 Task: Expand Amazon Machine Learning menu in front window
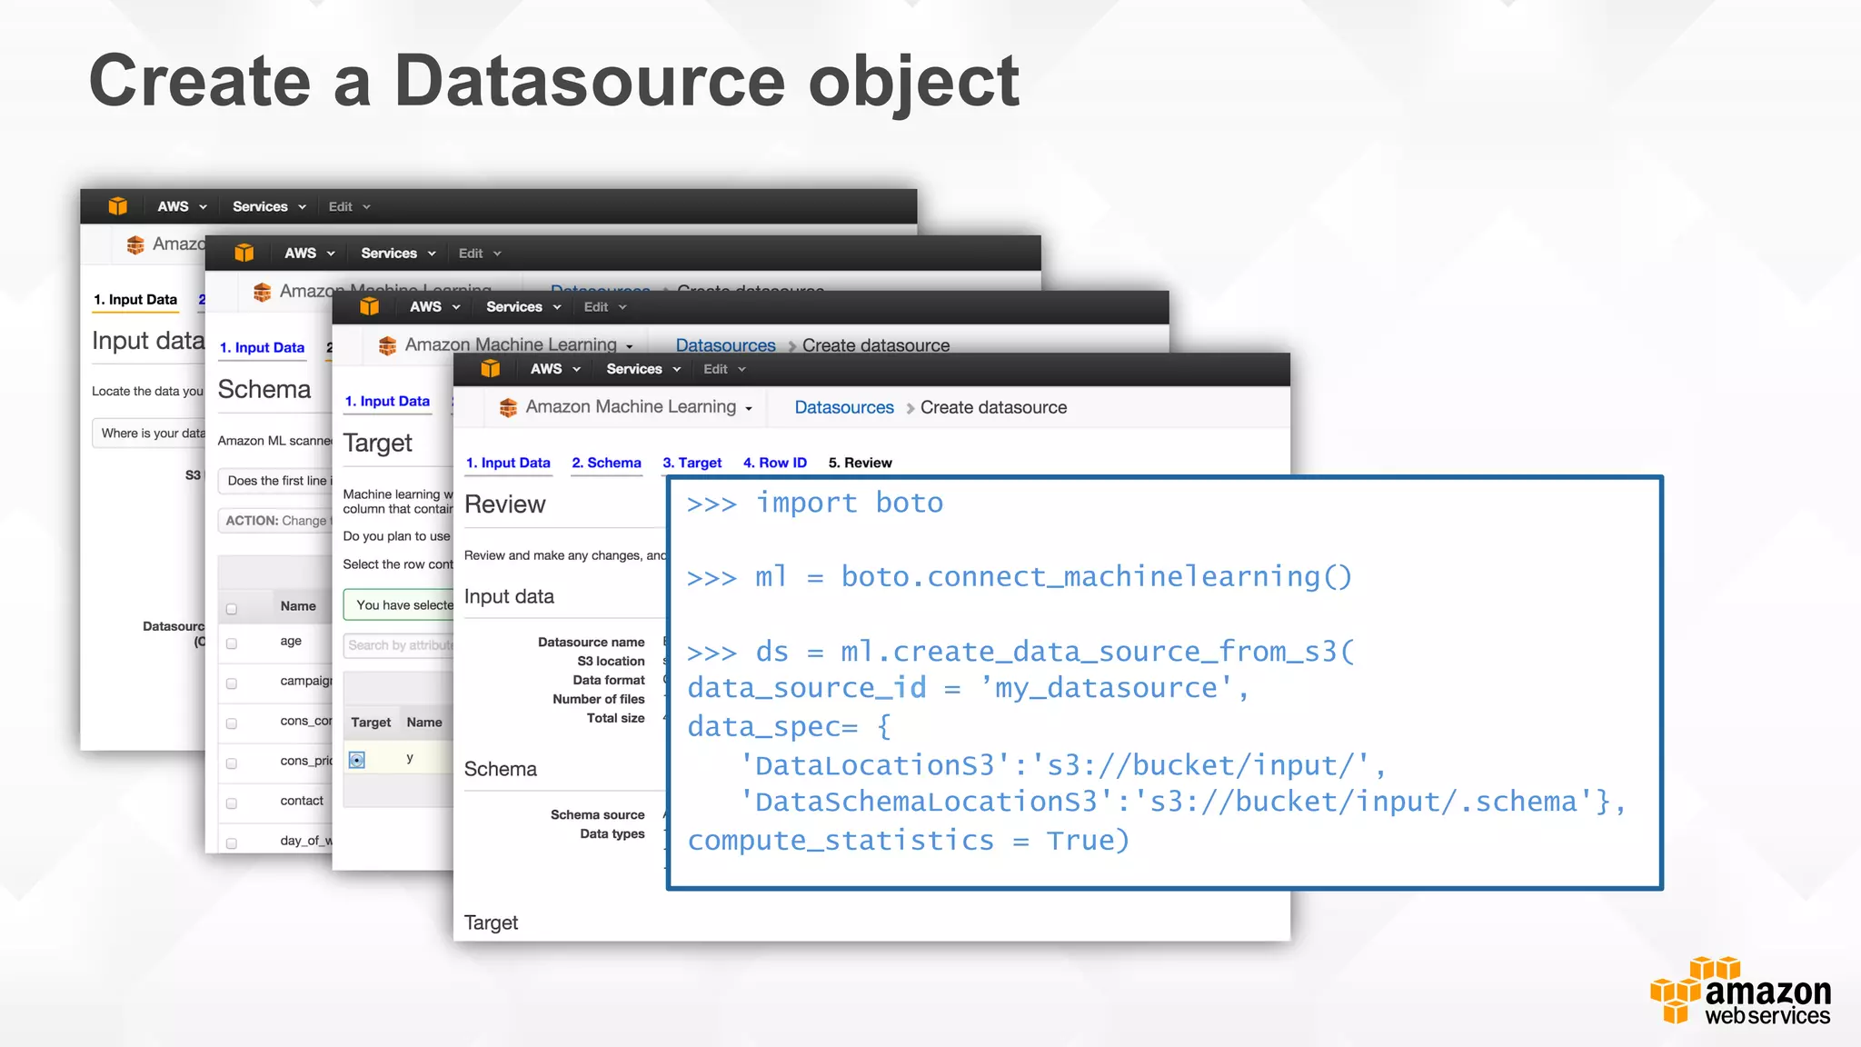pyautogui.click(x=639, y=407)
